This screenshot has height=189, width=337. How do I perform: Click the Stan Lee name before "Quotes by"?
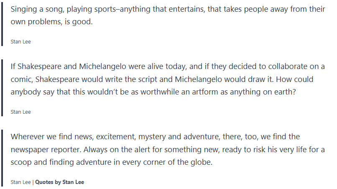pos(21,182)
